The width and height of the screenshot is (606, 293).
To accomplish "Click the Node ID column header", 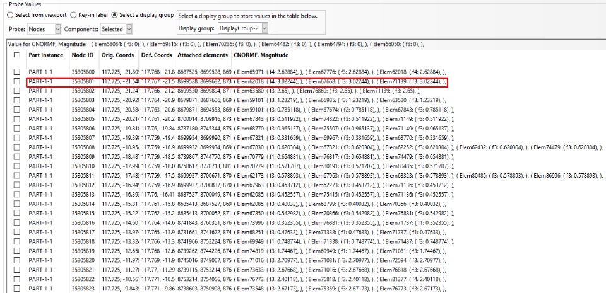I will [82, 55].
